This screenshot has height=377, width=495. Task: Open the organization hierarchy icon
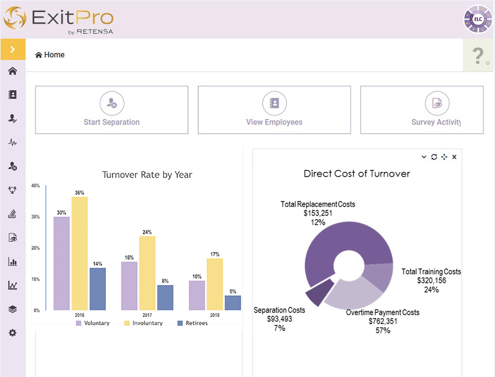click(x=13, y=190)
